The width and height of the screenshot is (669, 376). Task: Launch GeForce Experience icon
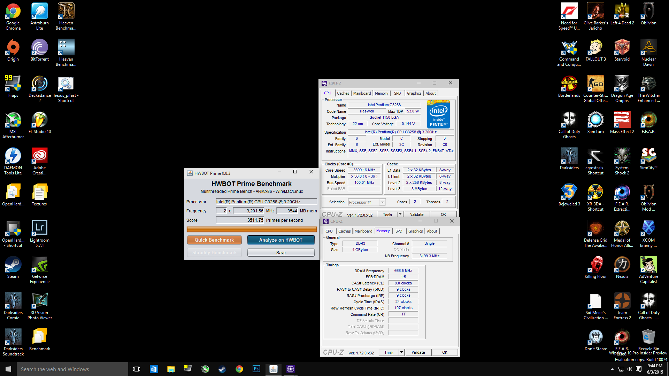click(x=39, y=270)
